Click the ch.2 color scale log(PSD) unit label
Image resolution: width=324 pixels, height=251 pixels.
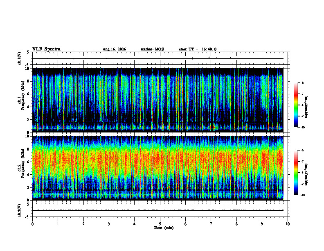[x=306, y=174]
